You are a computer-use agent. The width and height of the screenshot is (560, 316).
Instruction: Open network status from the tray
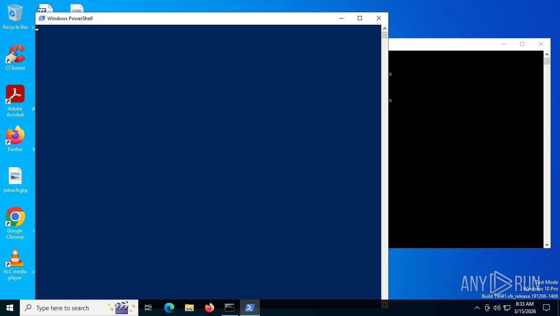coord(507,308)
